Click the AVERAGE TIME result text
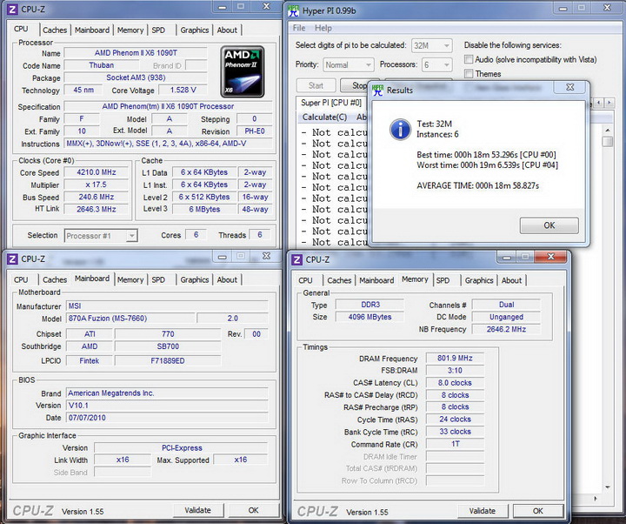This screenshot has width=626, height=524. pyautogui.click(x=478, y=185)
